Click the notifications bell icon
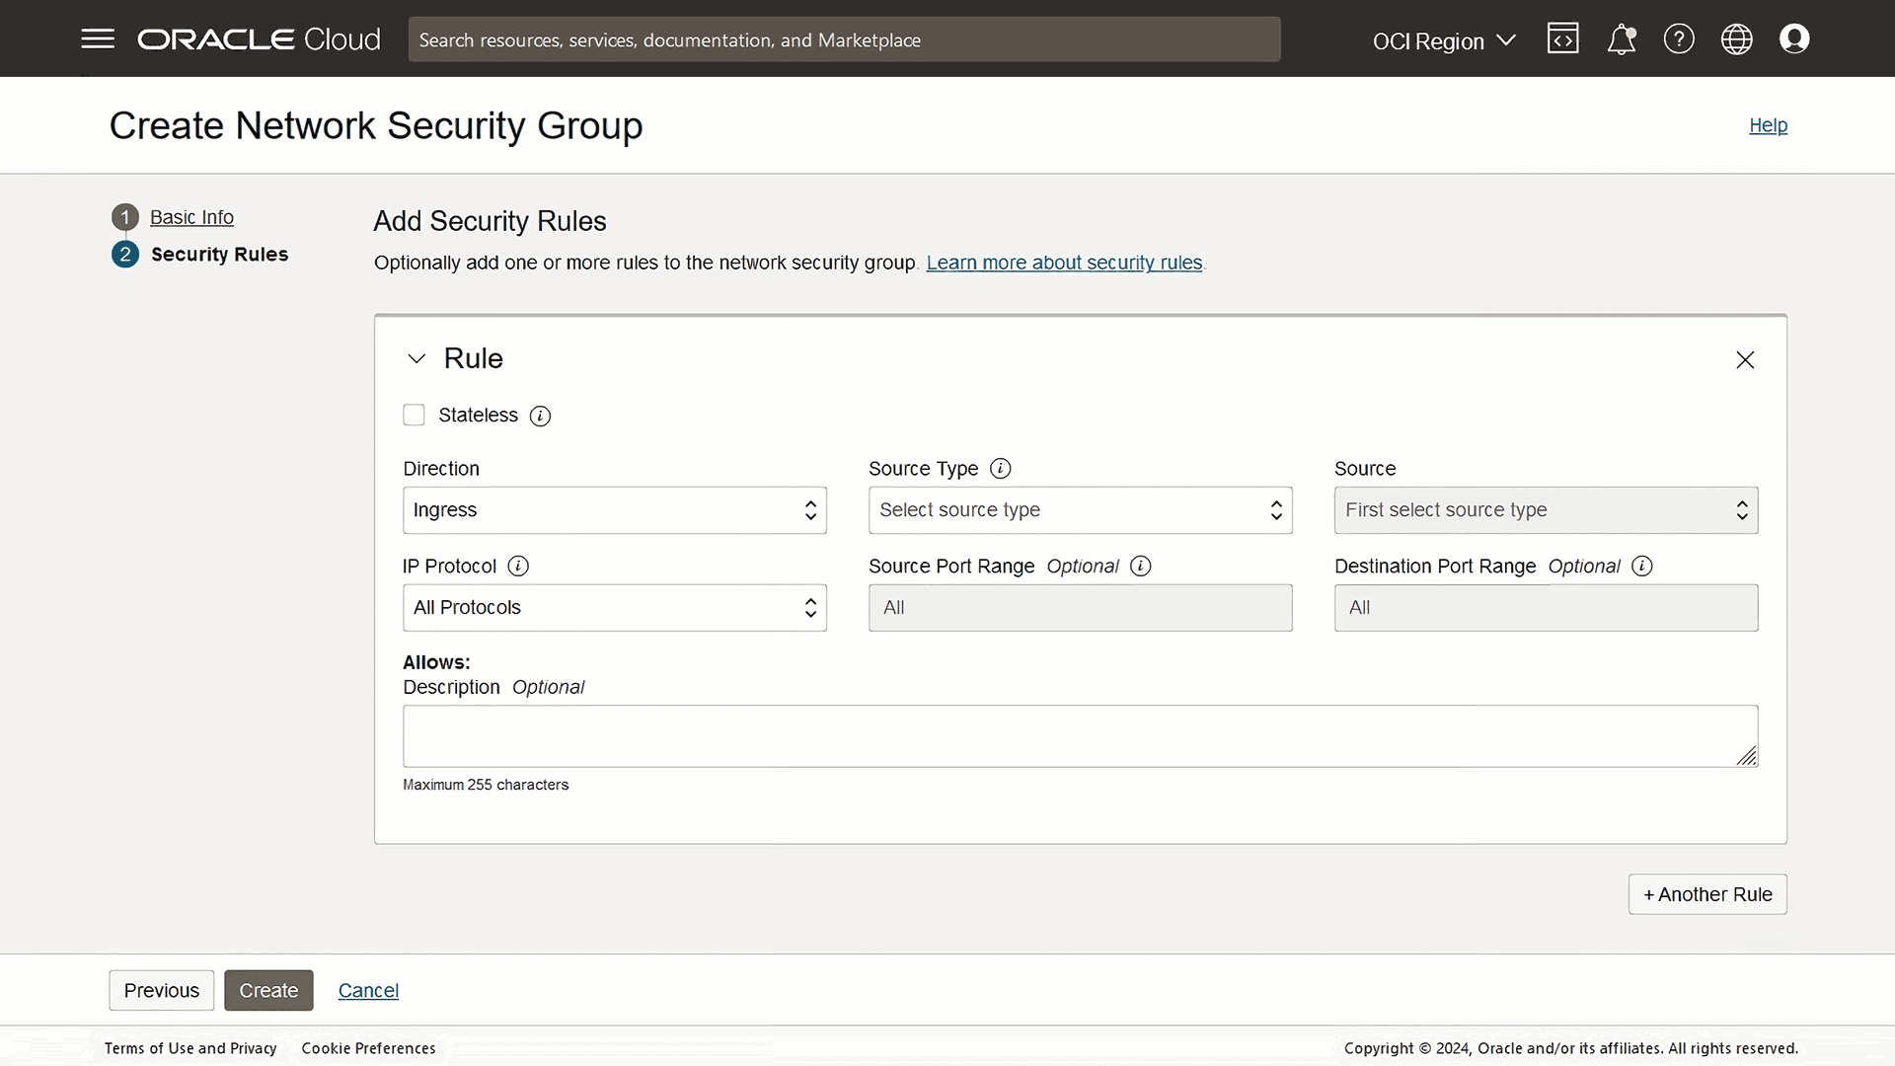1895x1066 pixels. tap(1622, 38)
